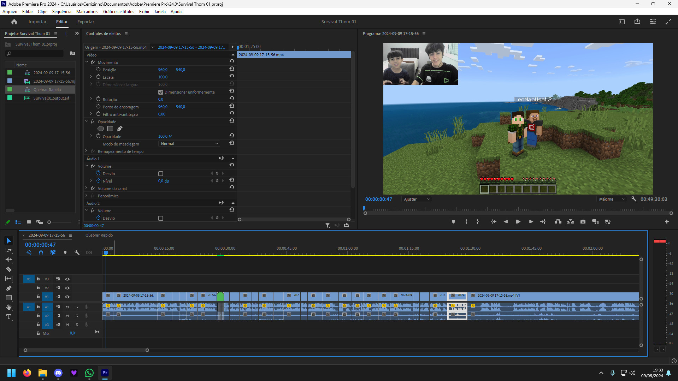Click the ellipse mask tool under Opacidade

pyautogui.click(x=101, y=129)
